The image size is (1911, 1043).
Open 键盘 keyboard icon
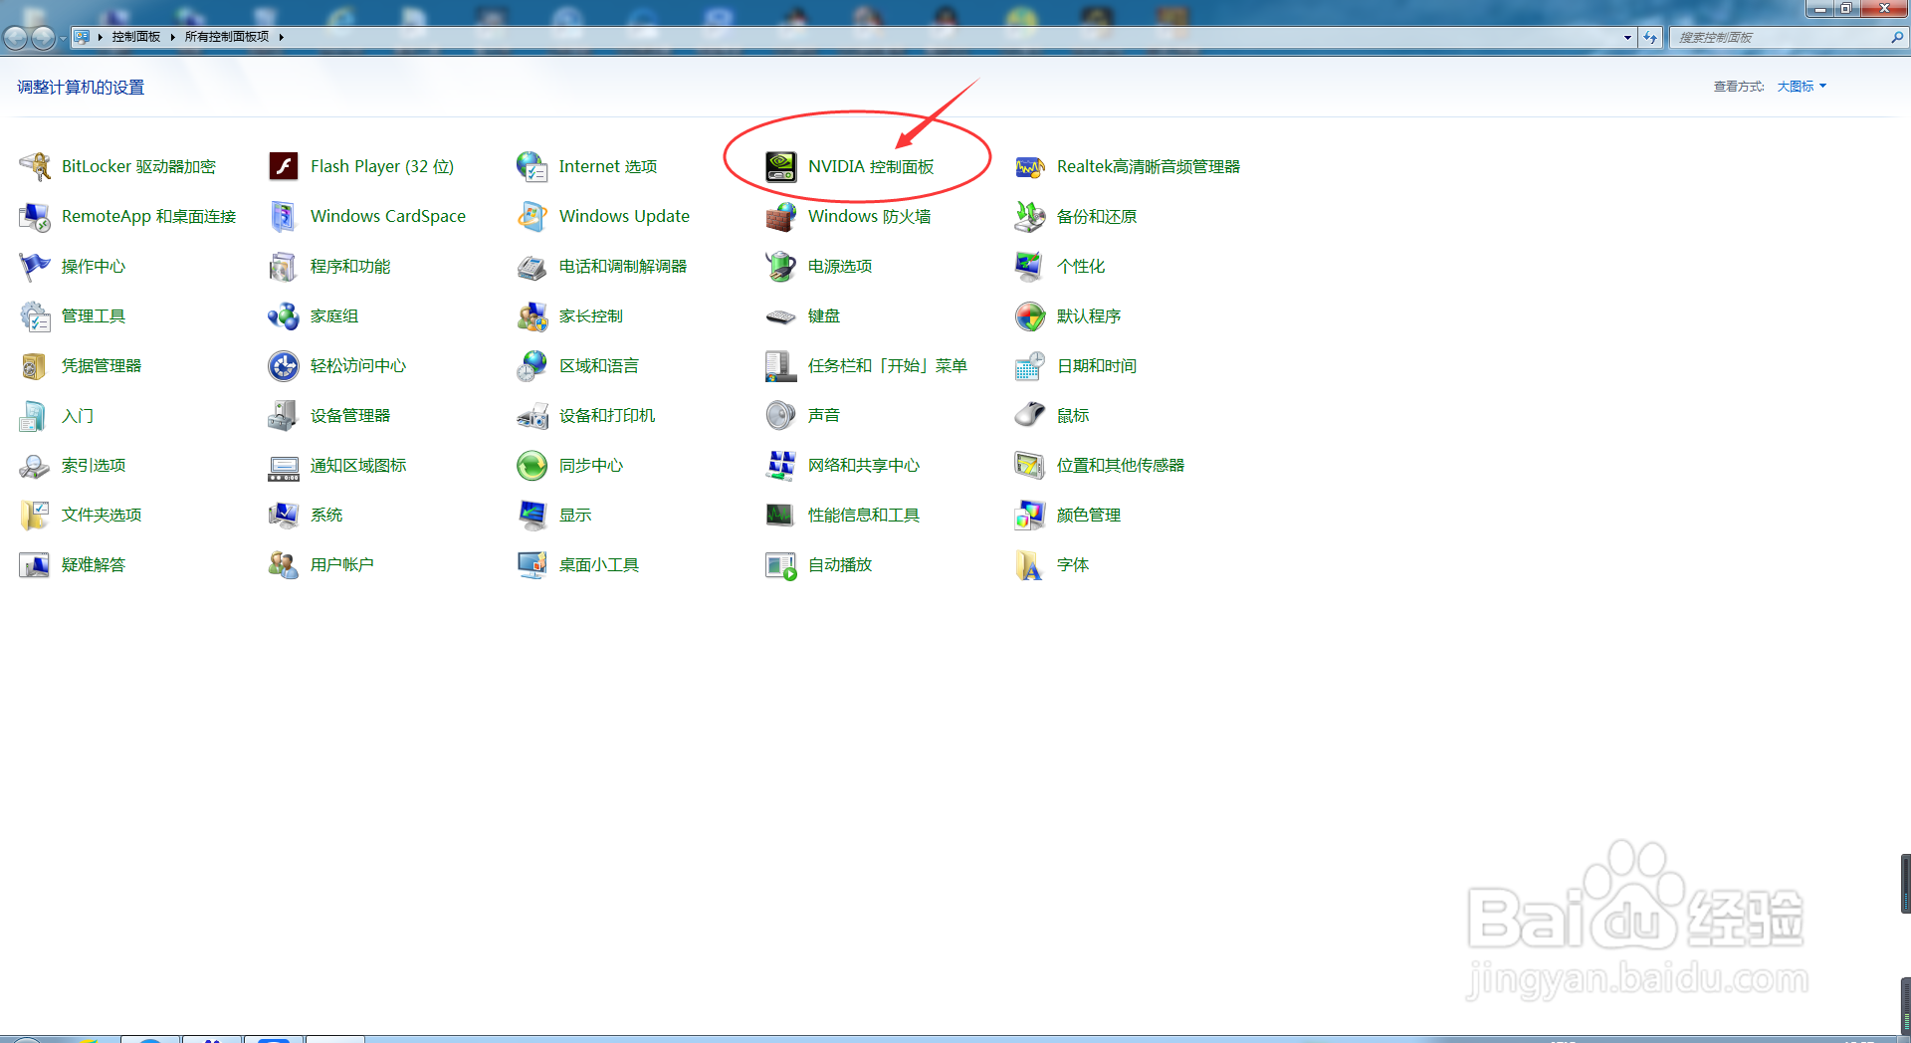780,315
